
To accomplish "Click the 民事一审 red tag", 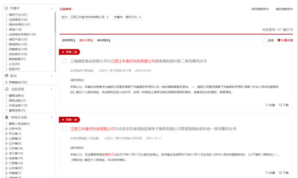I will 70,120.
